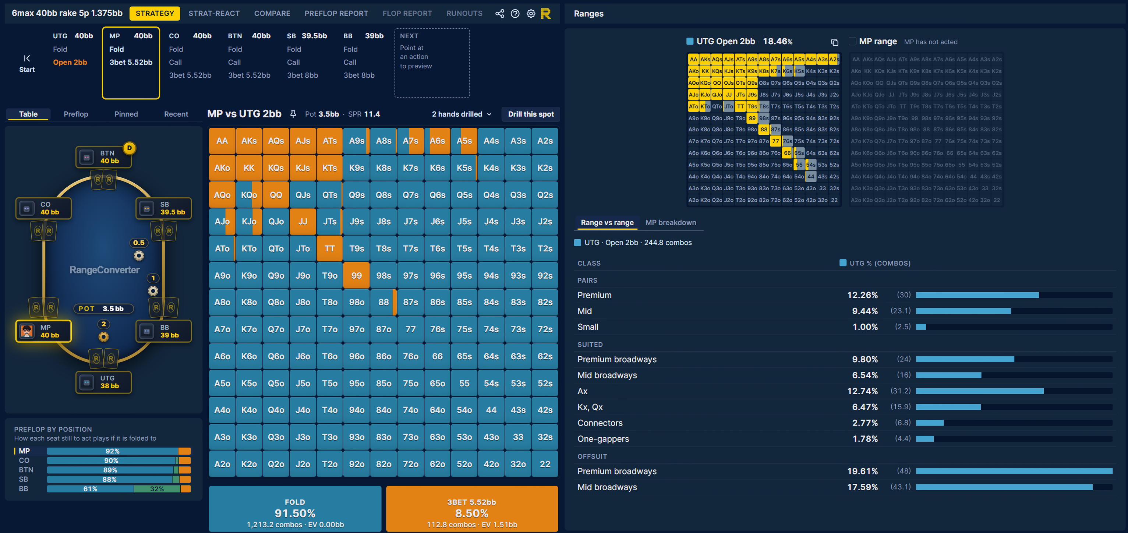This screenshot has width=1128, height=533.
Task: Click the SB 0.5 blind chip
Action: pyautogui.click(x=139, y=255)
